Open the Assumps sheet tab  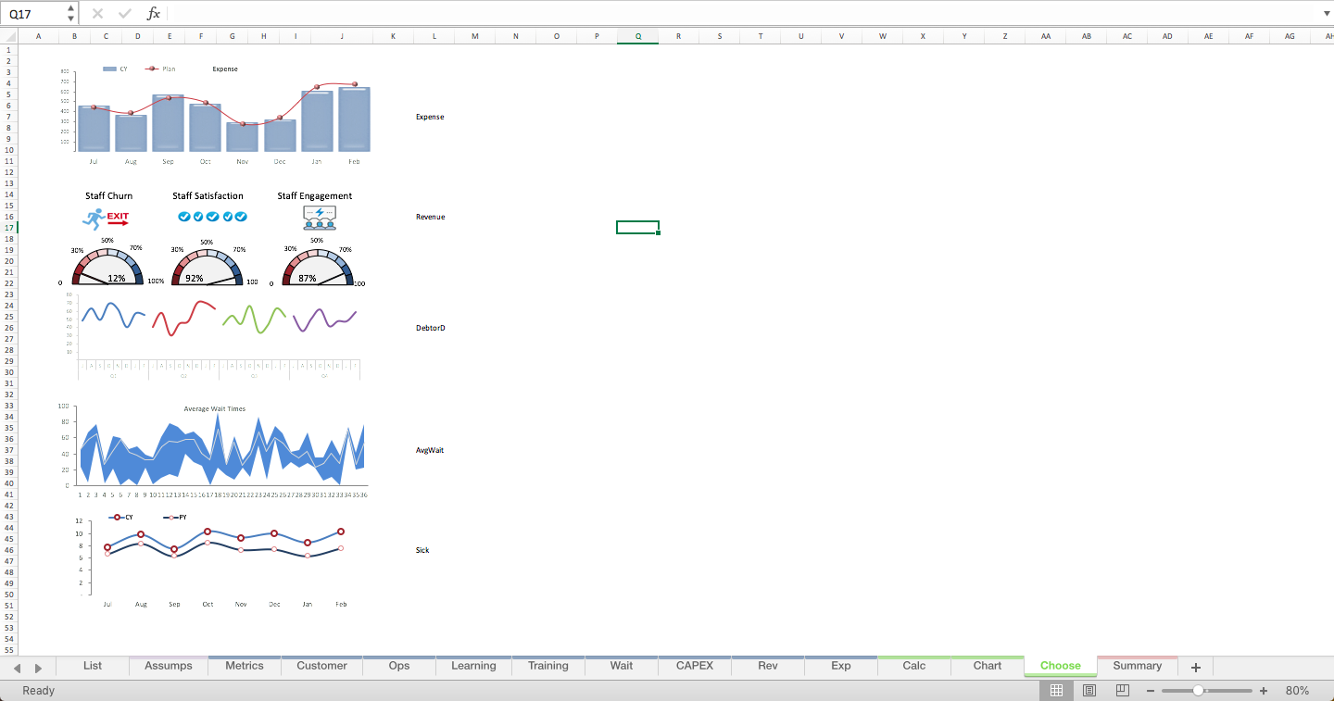tap(169, 666)
